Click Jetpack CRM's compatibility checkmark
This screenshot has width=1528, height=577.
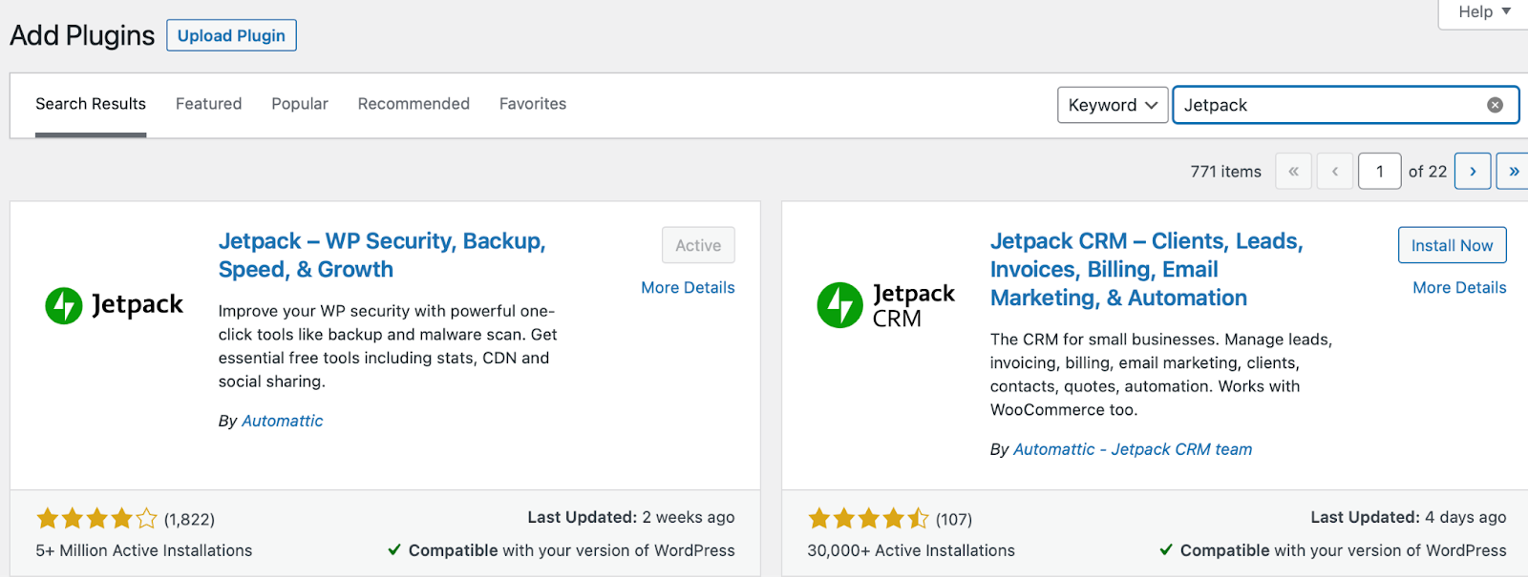click(1166, 550)
